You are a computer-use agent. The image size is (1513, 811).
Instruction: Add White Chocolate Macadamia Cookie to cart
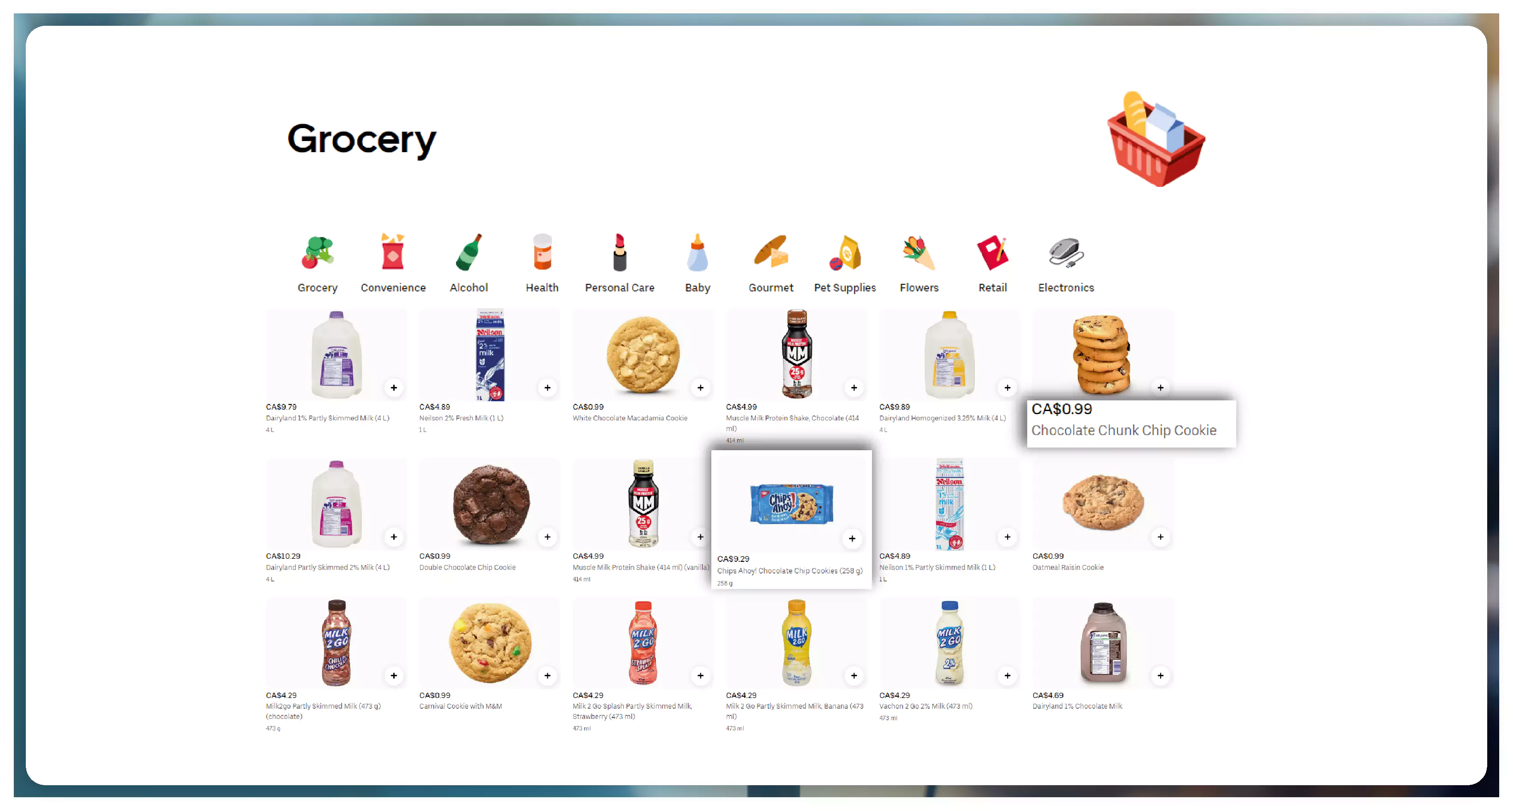pos(701,388)
